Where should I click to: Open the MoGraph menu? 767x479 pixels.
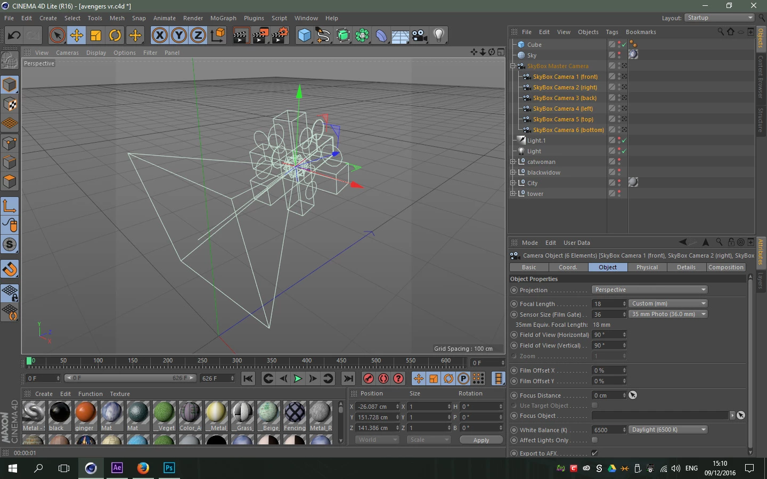223,18
